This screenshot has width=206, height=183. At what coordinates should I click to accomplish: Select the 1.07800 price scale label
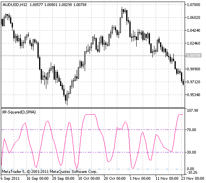click(194, 5)
